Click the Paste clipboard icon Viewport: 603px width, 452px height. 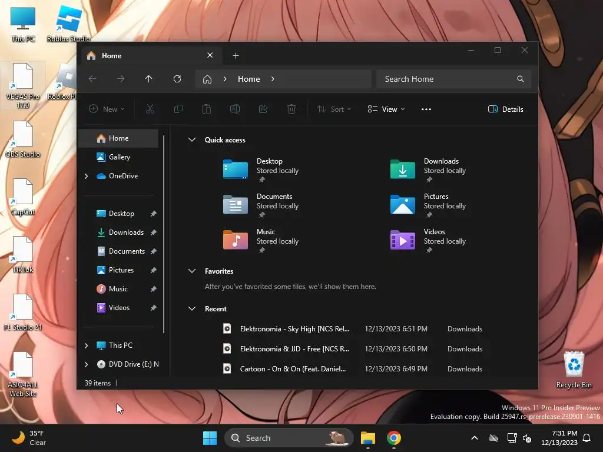207,109
